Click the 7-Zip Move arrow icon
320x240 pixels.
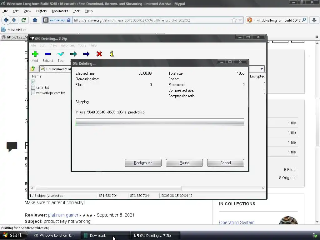pos(86,54)
